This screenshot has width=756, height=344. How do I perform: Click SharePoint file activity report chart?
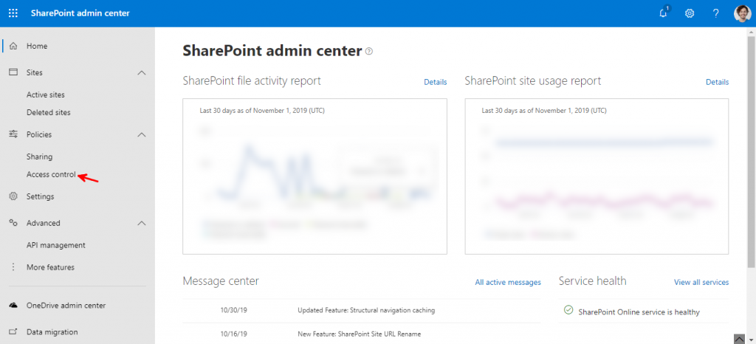315,176
